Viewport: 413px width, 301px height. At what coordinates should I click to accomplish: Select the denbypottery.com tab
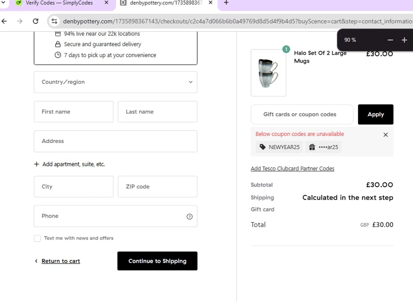[166, 3]
